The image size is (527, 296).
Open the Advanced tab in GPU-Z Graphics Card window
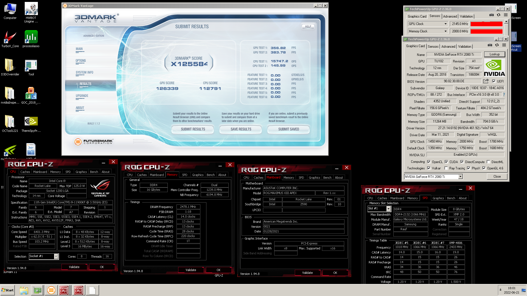coord(448,47)
